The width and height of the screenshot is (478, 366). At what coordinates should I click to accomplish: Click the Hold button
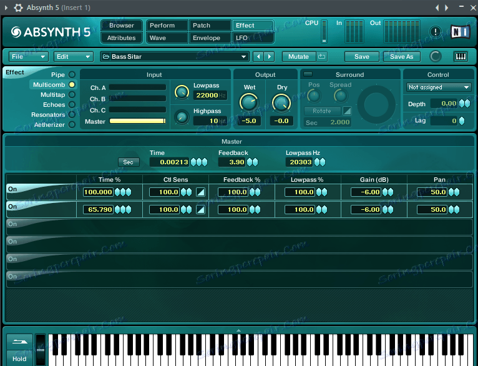point(19,358)
